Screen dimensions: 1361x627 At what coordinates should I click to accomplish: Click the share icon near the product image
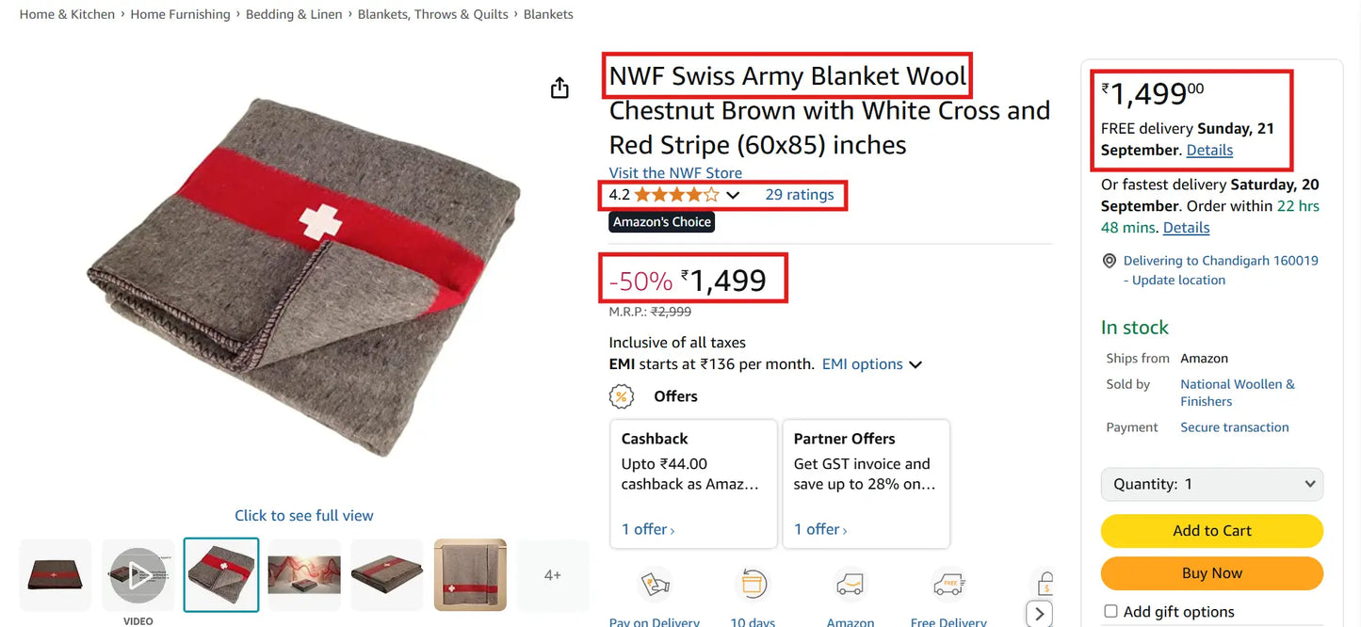pos(559,86)
